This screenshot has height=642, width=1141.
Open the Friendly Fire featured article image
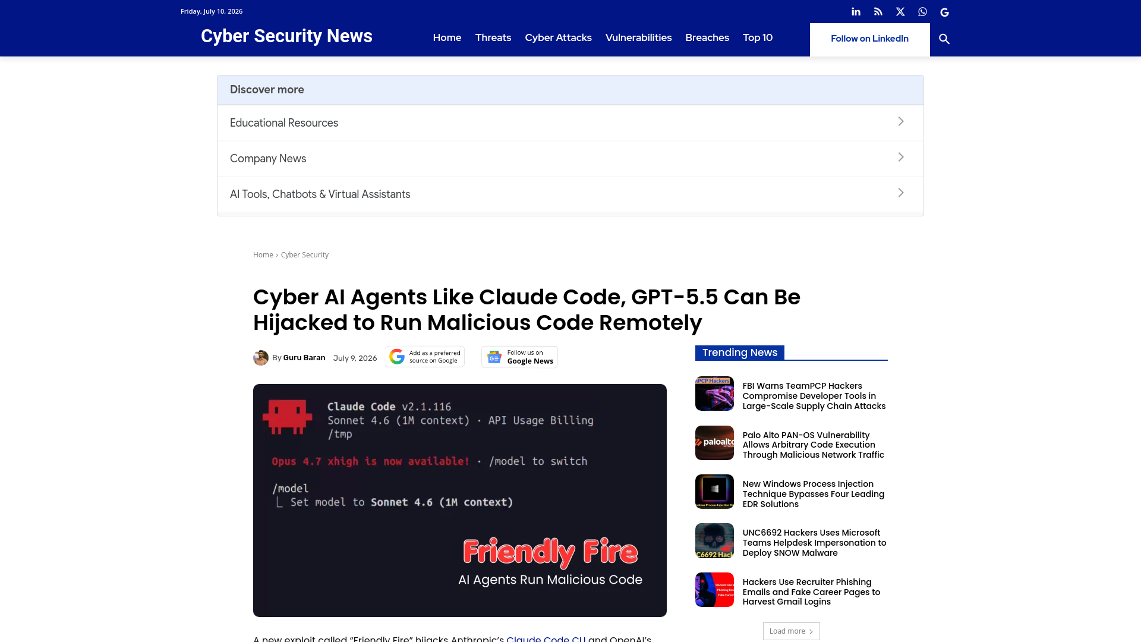pos(460,501)
